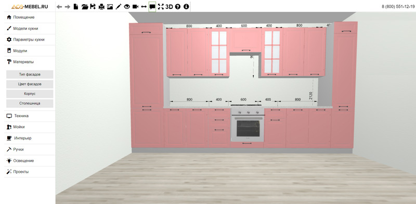
Task: Click the lightbulb icon beside Освещение
Action: [9, 161]
